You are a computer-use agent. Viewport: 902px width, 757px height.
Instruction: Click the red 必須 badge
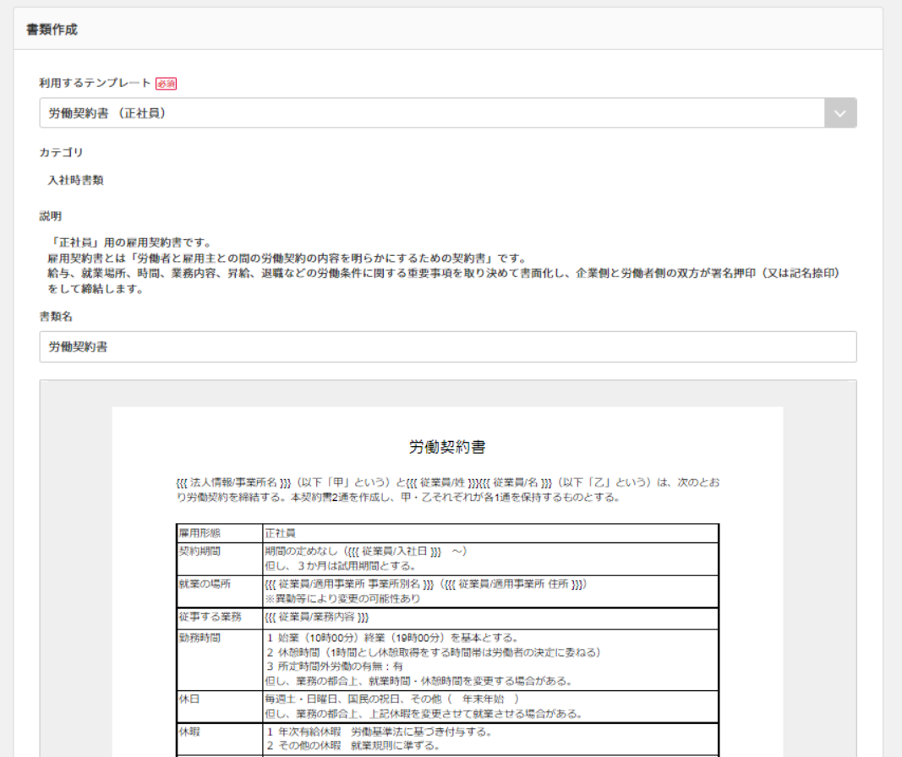167,84
